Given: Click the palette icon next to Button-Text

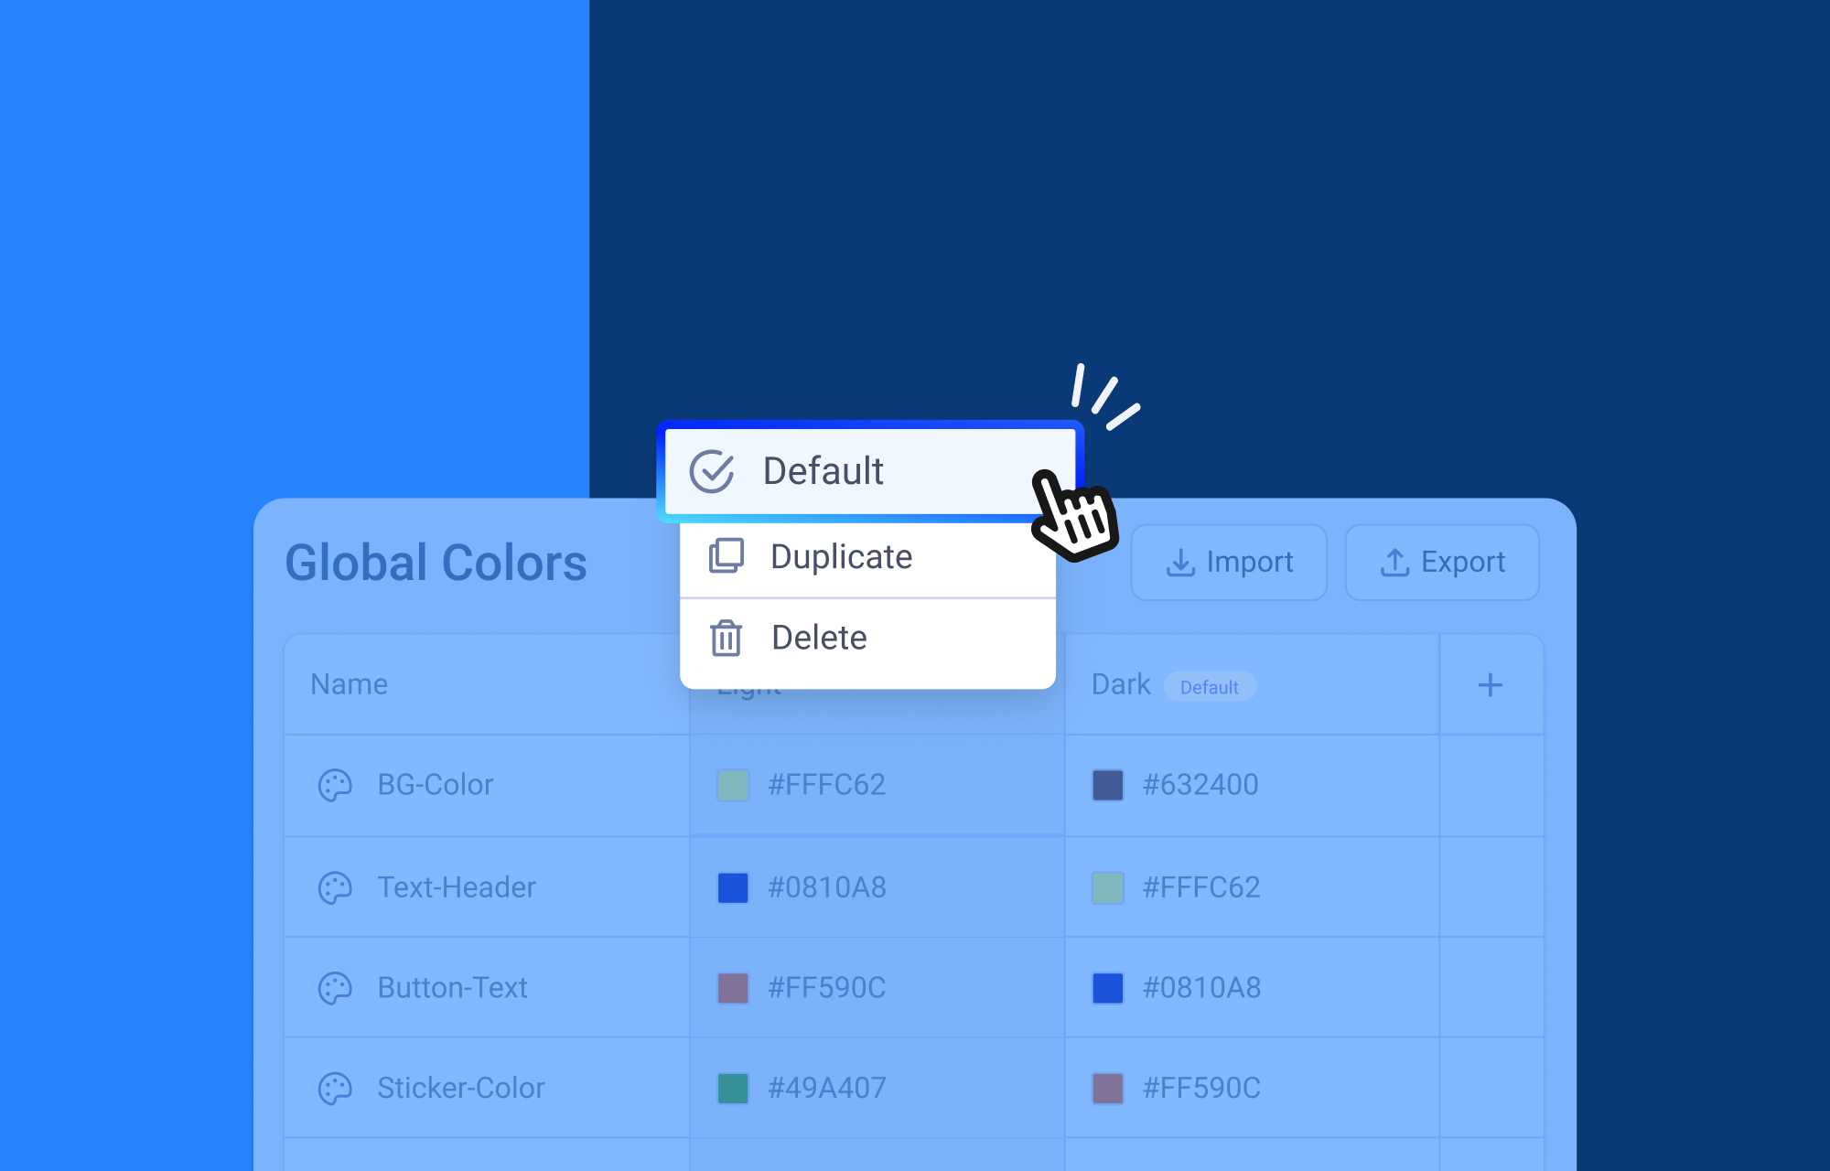Looking at the screenshot, I should 335,988.
